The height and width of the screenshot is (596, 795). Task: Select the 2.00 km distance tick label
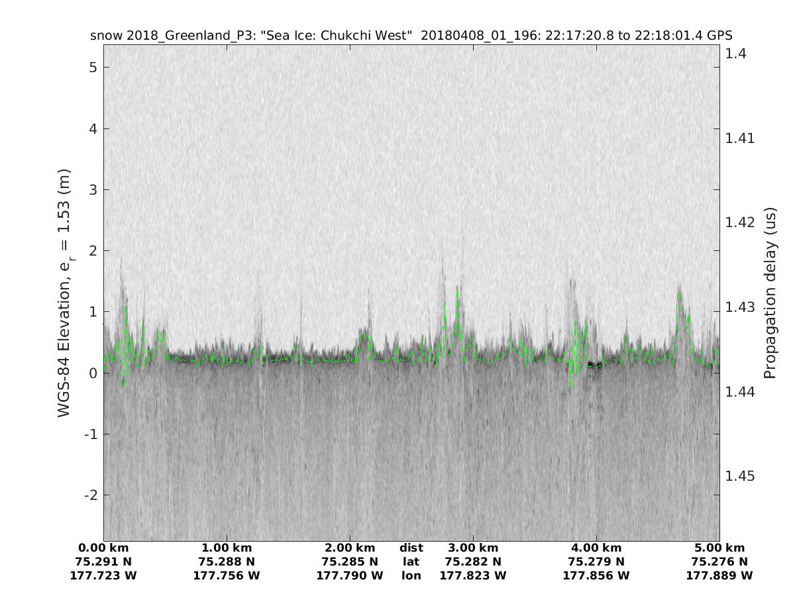350,548
